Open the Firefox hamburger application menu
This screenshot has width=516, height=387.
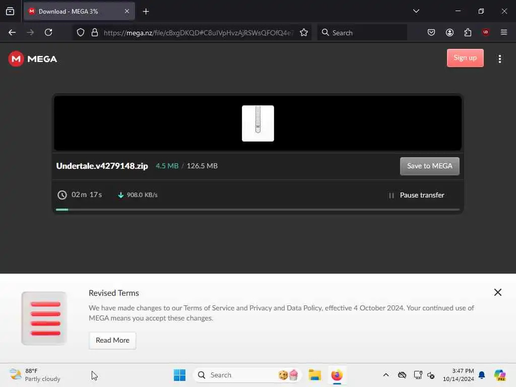(x=504, y=32)
